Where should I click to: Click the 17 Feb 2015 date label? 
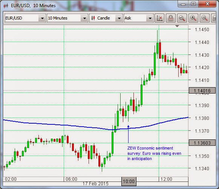95,184
